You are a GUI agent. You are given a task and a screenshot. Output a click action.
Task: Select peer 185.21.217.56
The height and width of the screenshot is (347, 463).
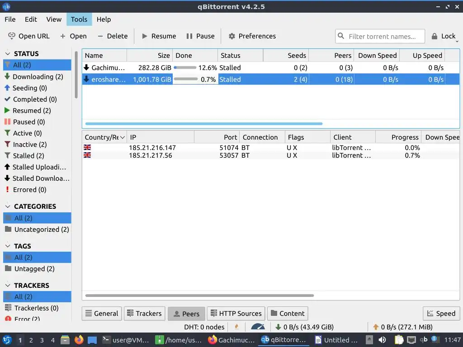271,155
